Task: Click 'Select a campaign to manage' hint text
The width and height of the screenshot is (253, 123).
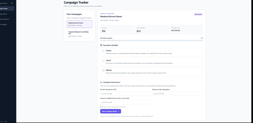Action: [79, 18]
